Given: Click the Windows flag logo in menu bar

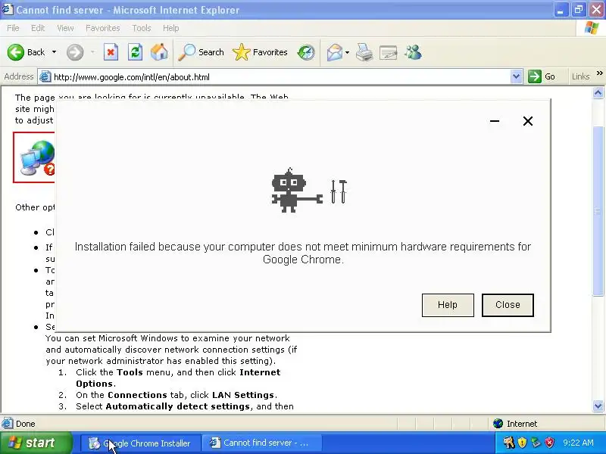Looking at the screenshot, I should 592,28.
